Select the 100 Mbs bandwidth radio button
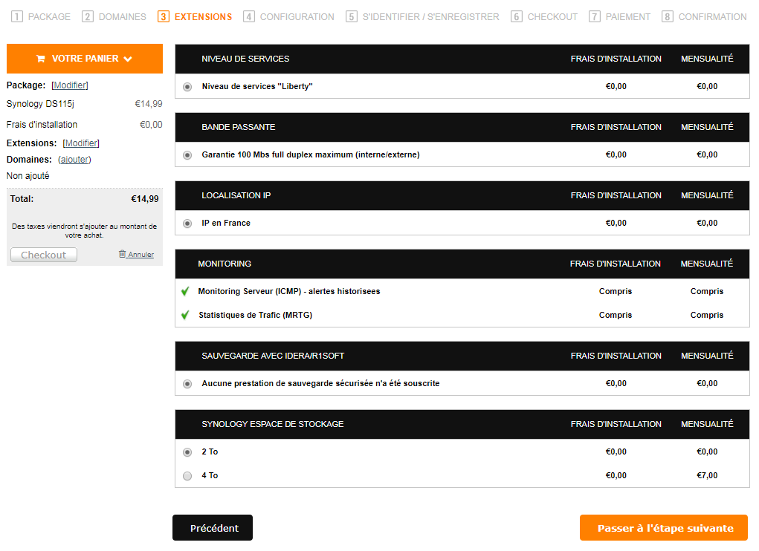The width and height of the screenshot is (759, 551). 187,155
